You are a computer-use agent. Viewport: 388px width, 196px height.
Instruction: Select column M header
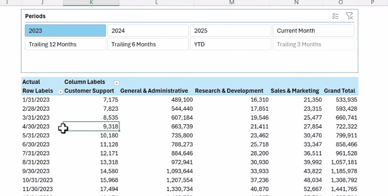pyautogui.click(x=232, y=2)
